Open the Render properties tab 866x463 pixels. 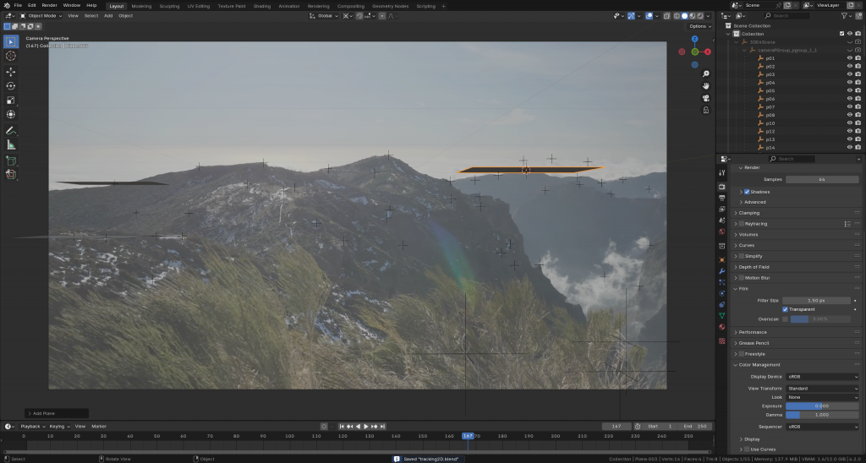pos(722,187)
